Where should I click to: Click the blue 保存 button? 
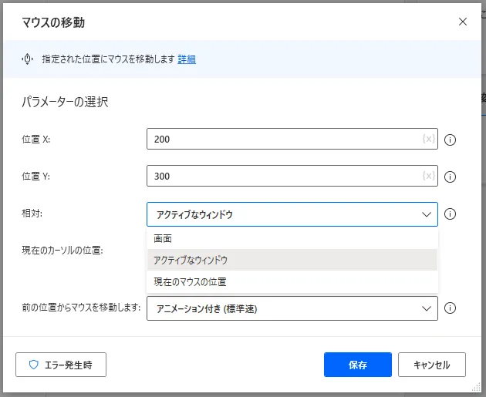[x=358, y=365]
